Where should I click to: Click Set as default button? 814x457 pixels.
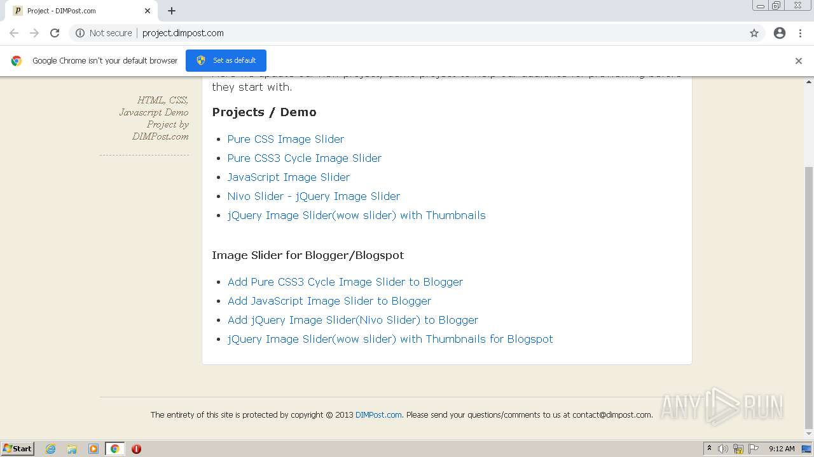coord(226,60)
